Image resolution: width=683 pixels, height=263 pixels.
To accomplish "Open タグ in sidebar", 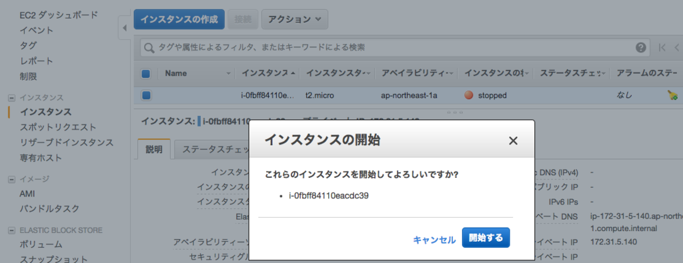I will pos(28,45).
